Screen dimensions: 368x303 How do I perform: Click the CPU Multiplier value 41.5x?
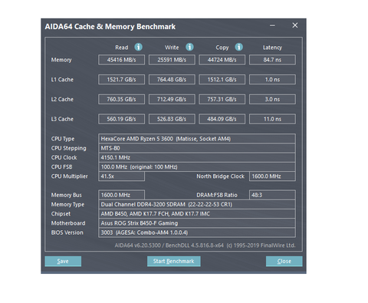[121, 176]
